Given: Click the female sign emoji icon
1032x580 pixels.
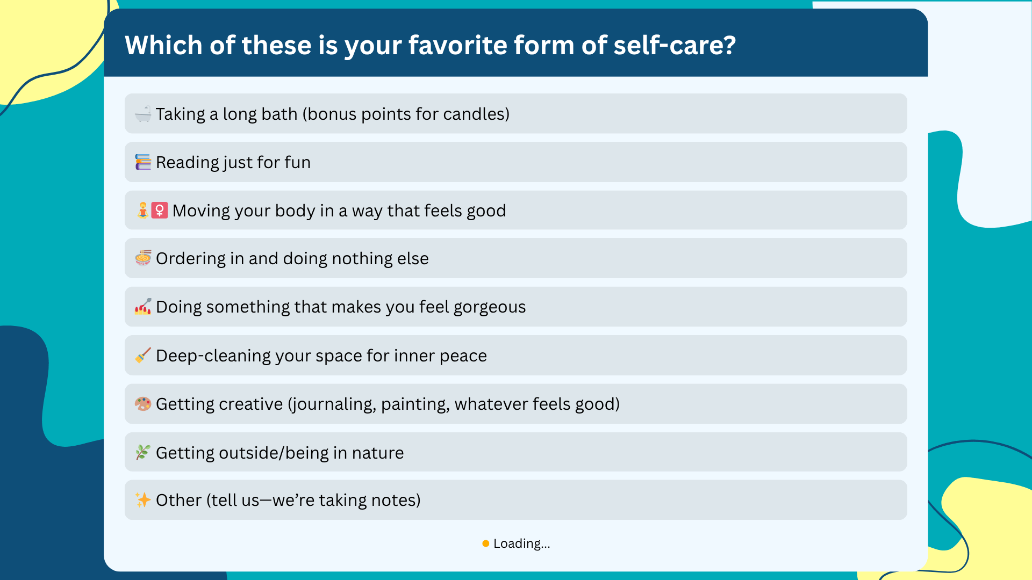Looking at the screenshot, I should [160, 210].
